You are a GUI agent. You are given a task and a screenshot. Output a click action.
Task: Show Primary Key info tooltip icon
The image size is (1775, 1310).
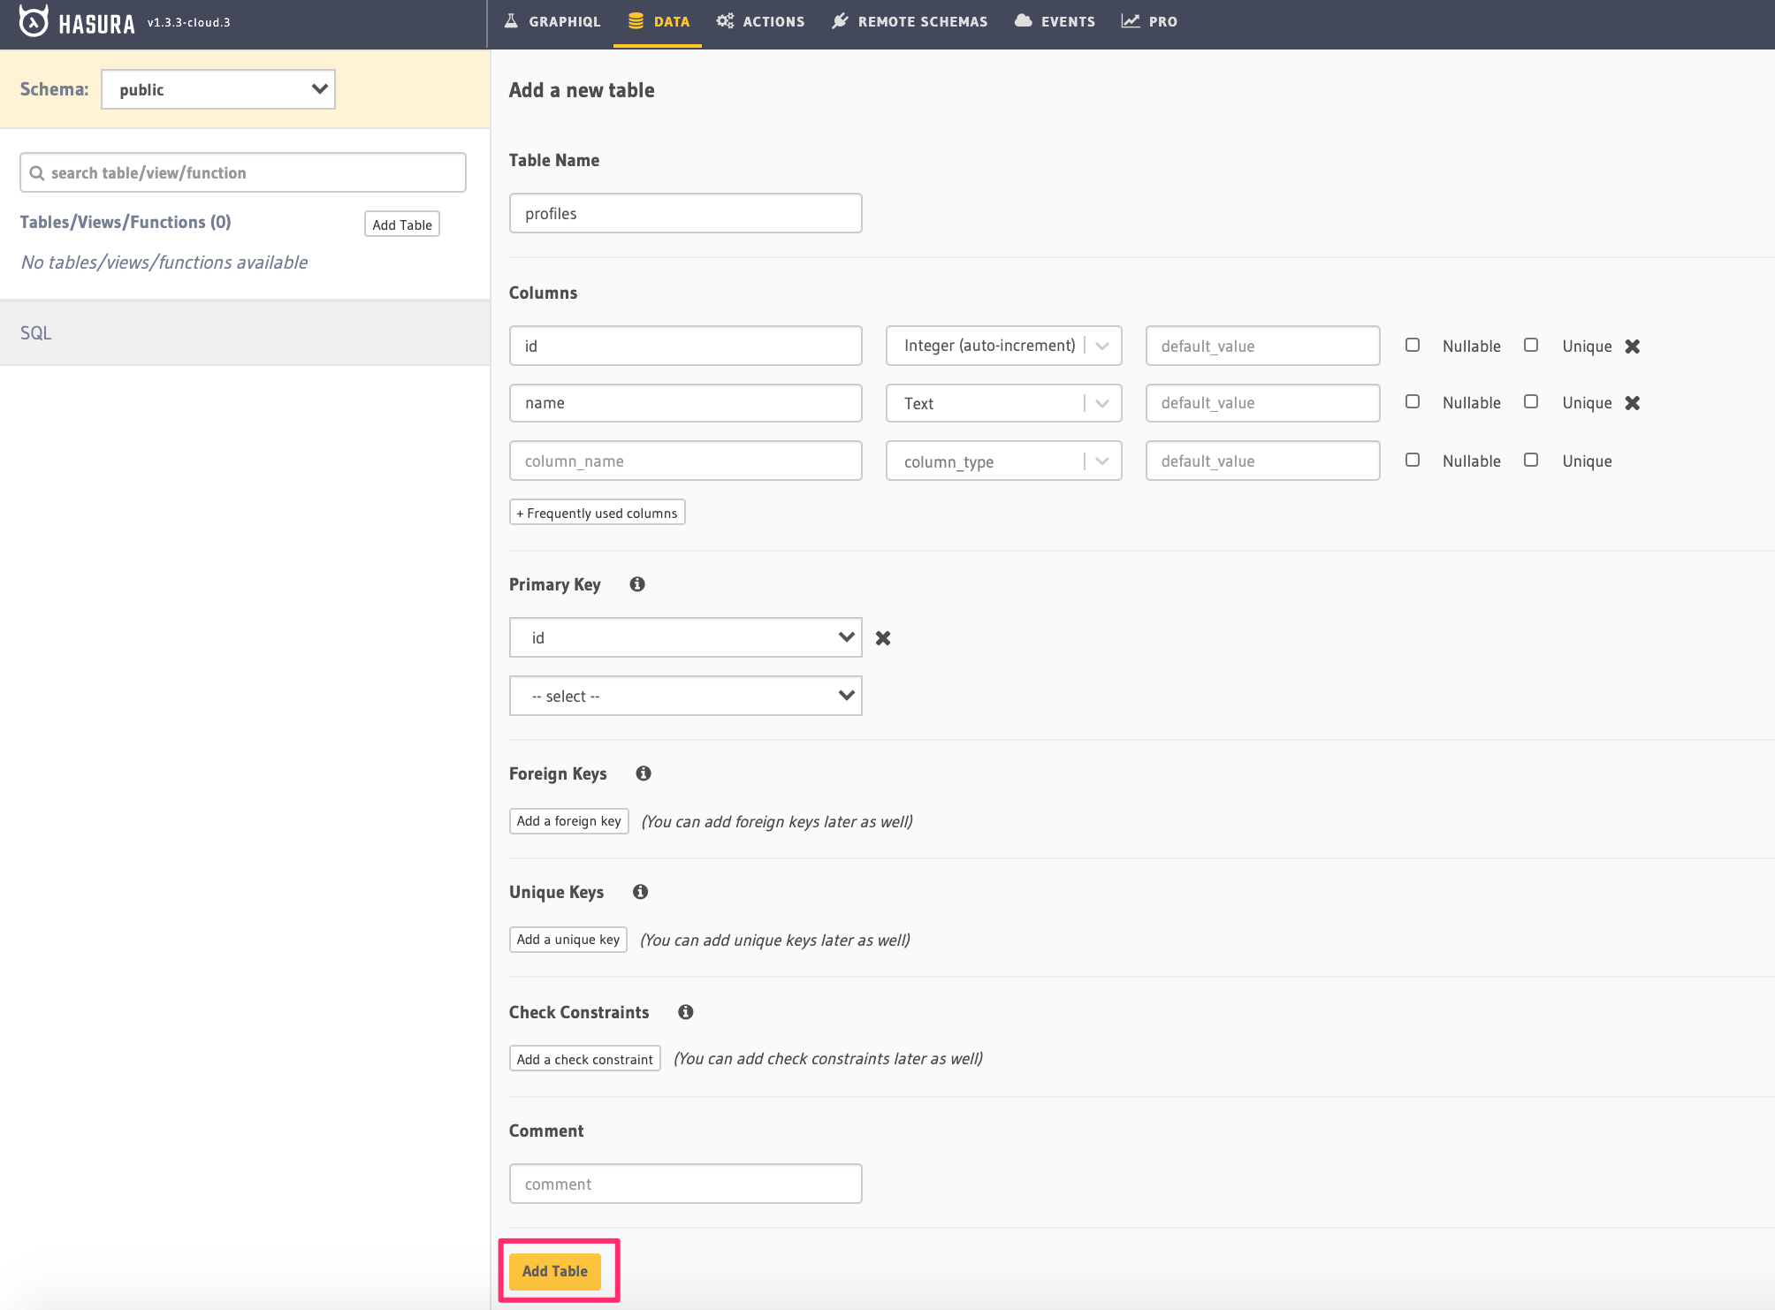point(636,584)
